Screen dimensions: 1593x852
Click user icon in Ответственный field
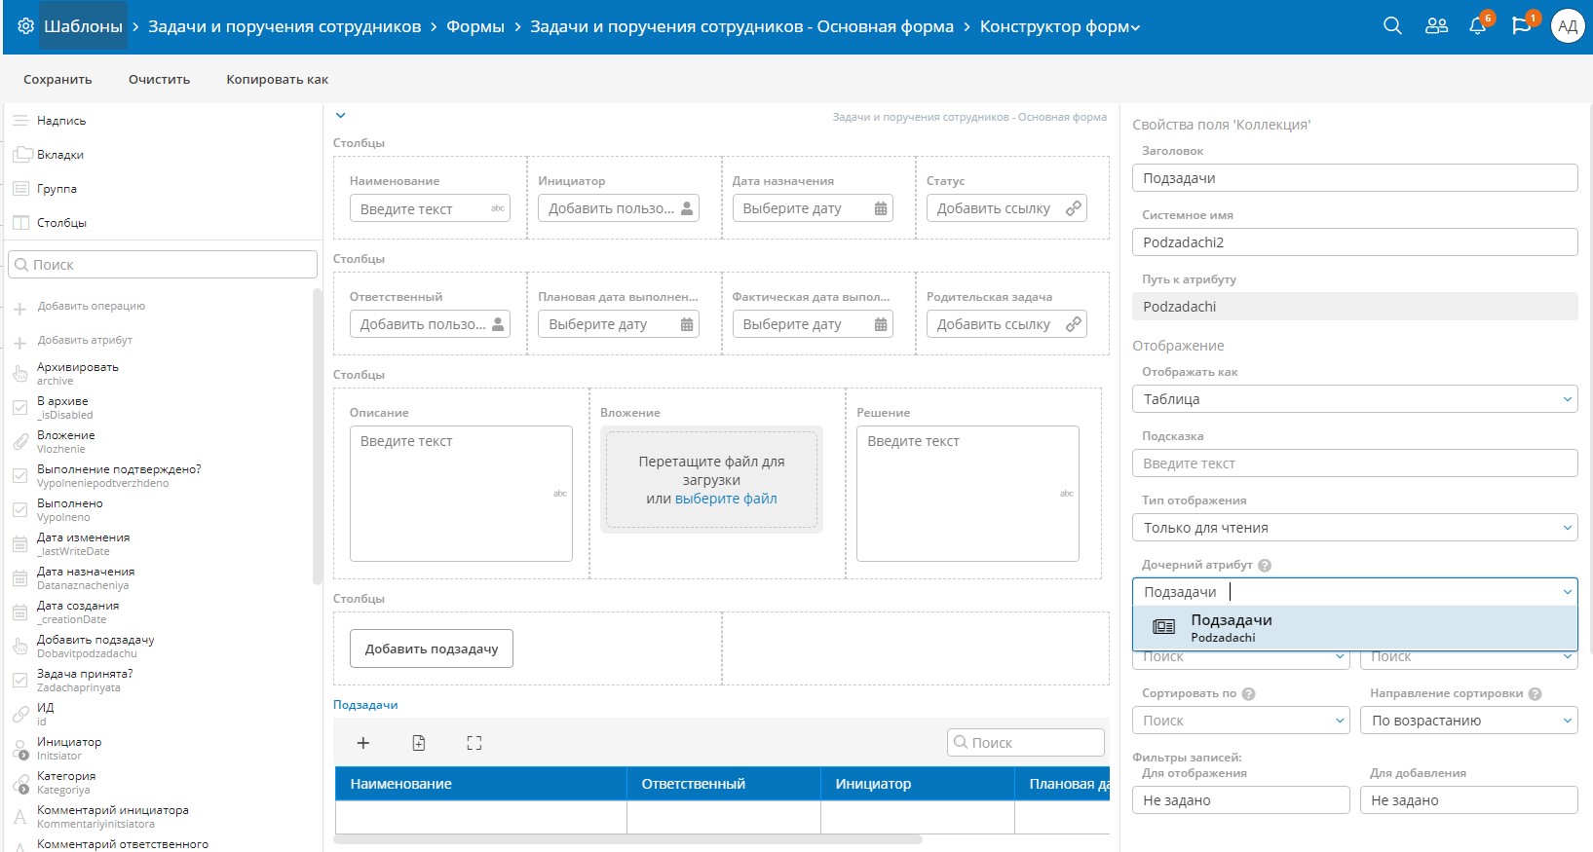coord(498,324)
